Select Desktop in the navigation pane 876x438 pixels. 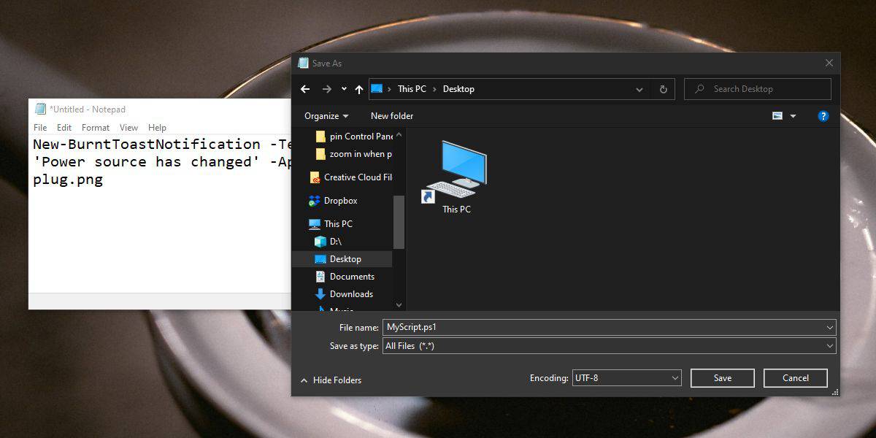coord(342,259)
